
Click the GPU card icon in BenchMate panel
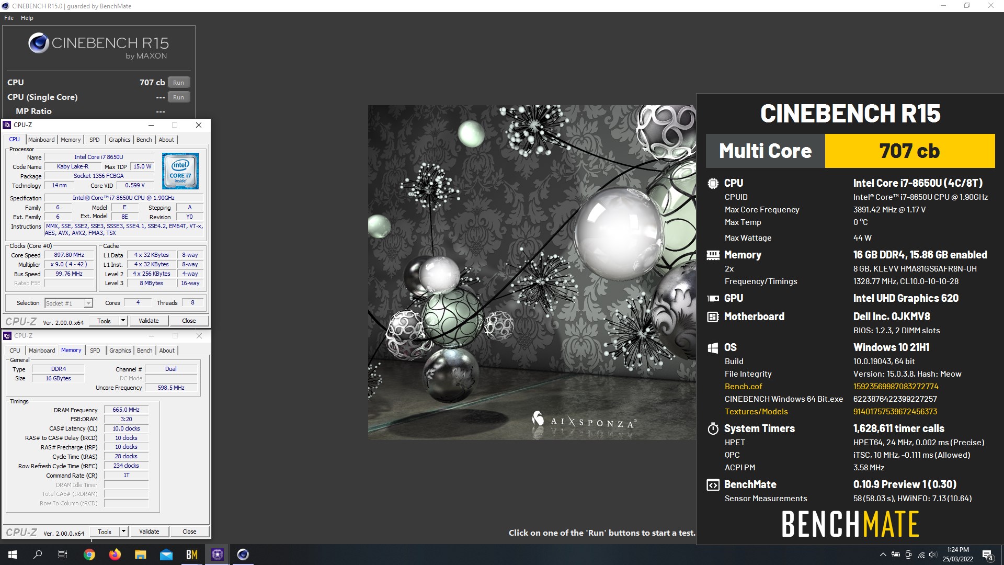coord(713,299)
